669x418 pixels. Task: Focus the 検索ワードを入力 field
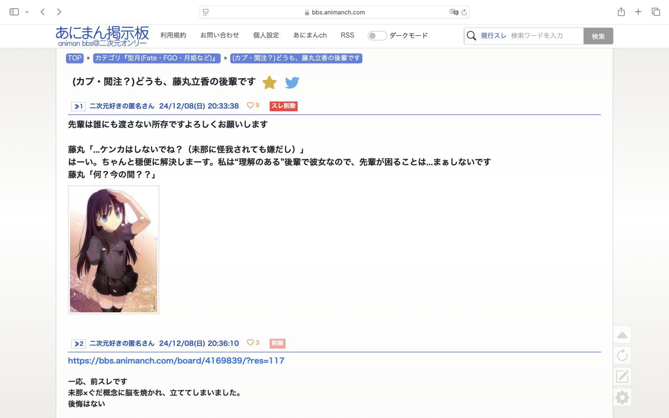(x=546, y=36)
